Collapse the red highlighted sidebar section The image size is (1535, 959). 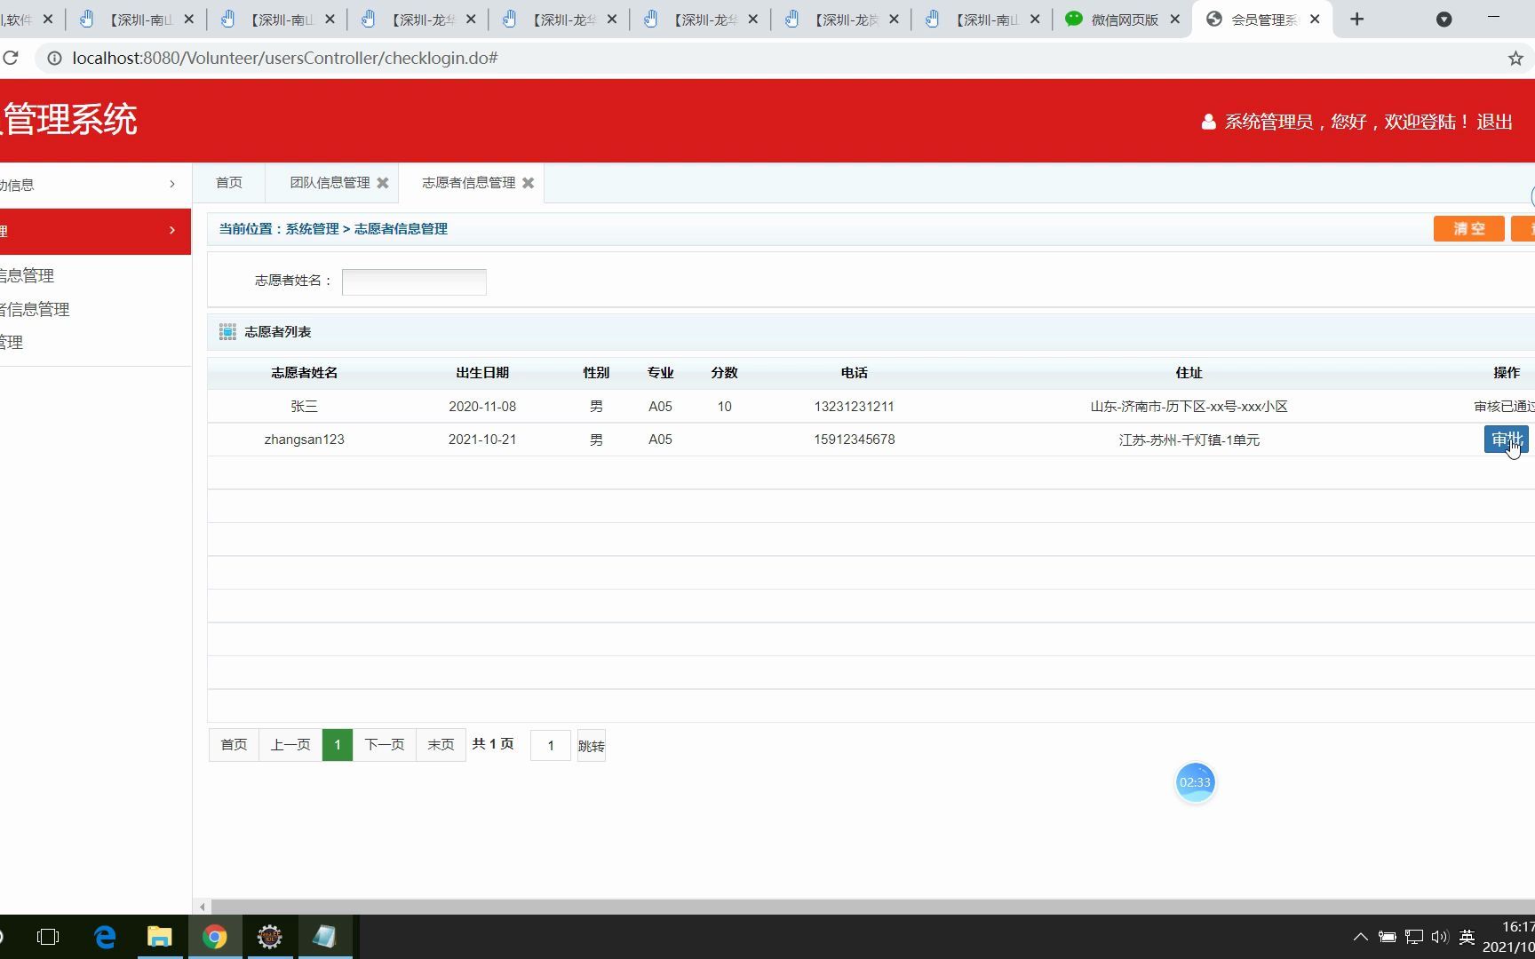(95, 231)
